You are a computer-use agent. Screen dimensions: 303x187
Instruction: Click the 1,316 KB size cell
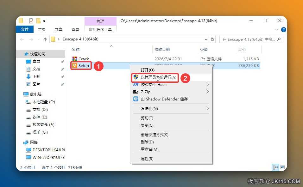coord(251,59)
